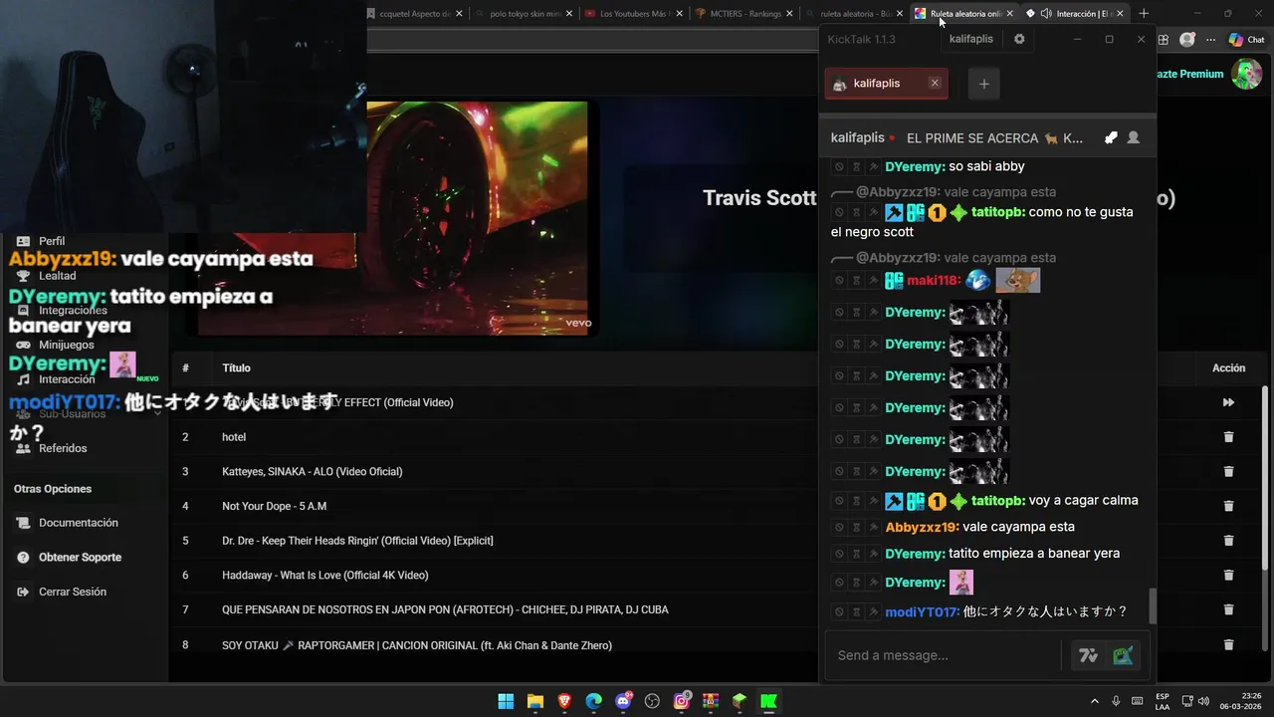Click tatitopb name on 'voy a cagar calma' message

998,501
